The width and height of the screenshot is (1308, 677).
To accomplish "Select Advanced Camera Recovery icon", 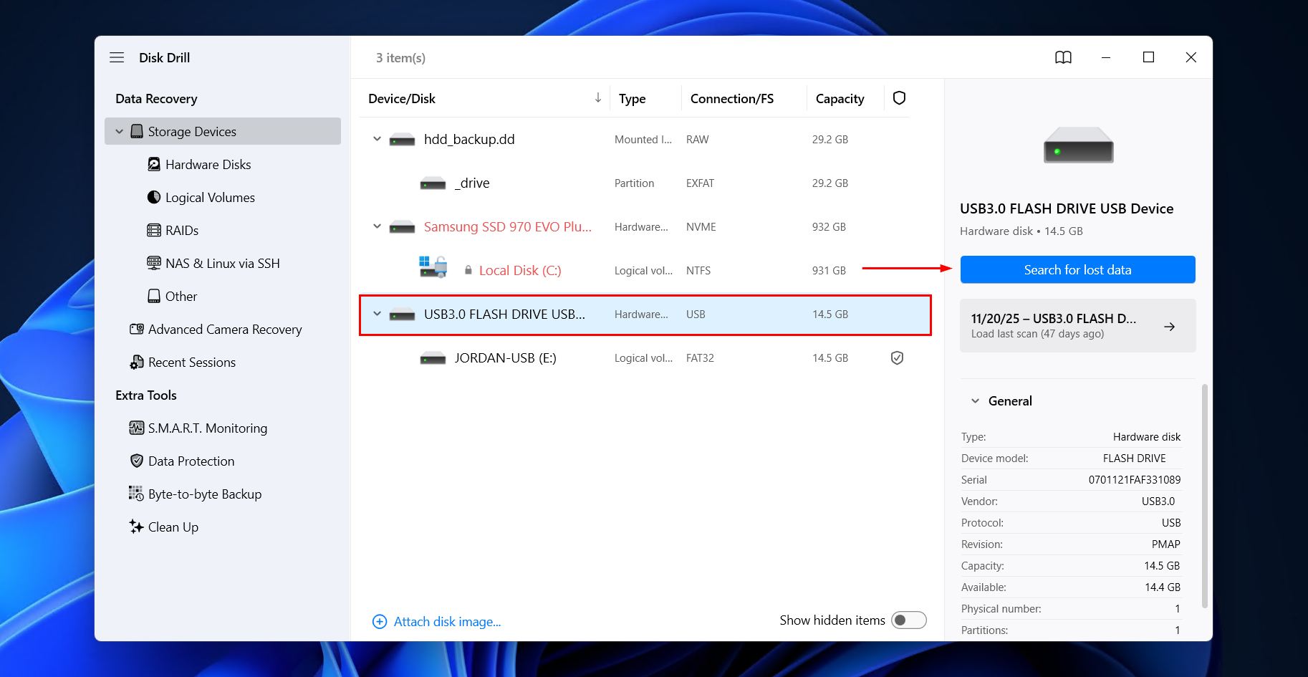I will [x=136, y=329].
